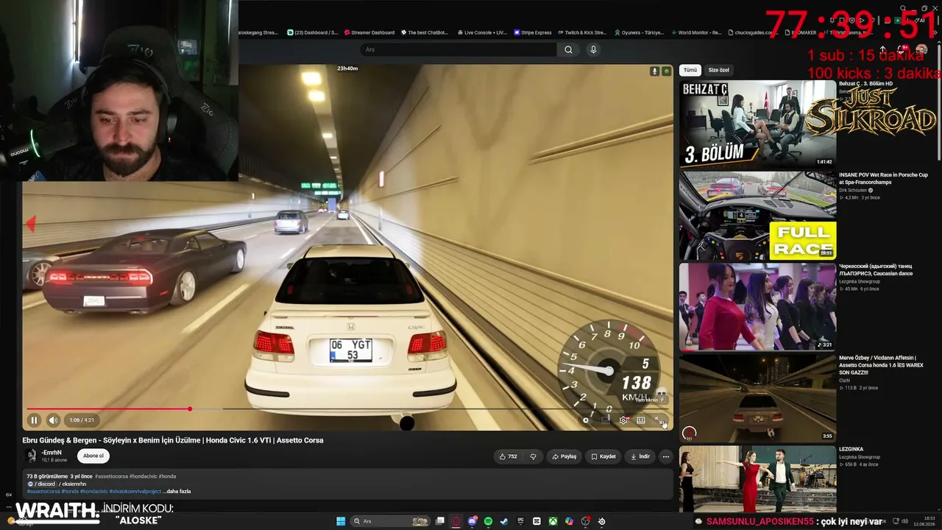Pause the YouTube video

pyautogui.click(x=34, y=420)
